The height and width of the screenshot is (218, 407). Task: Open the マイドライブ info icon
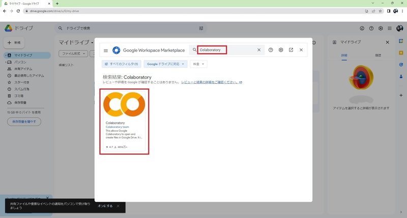pyautogui.click(x=314, y=43)
